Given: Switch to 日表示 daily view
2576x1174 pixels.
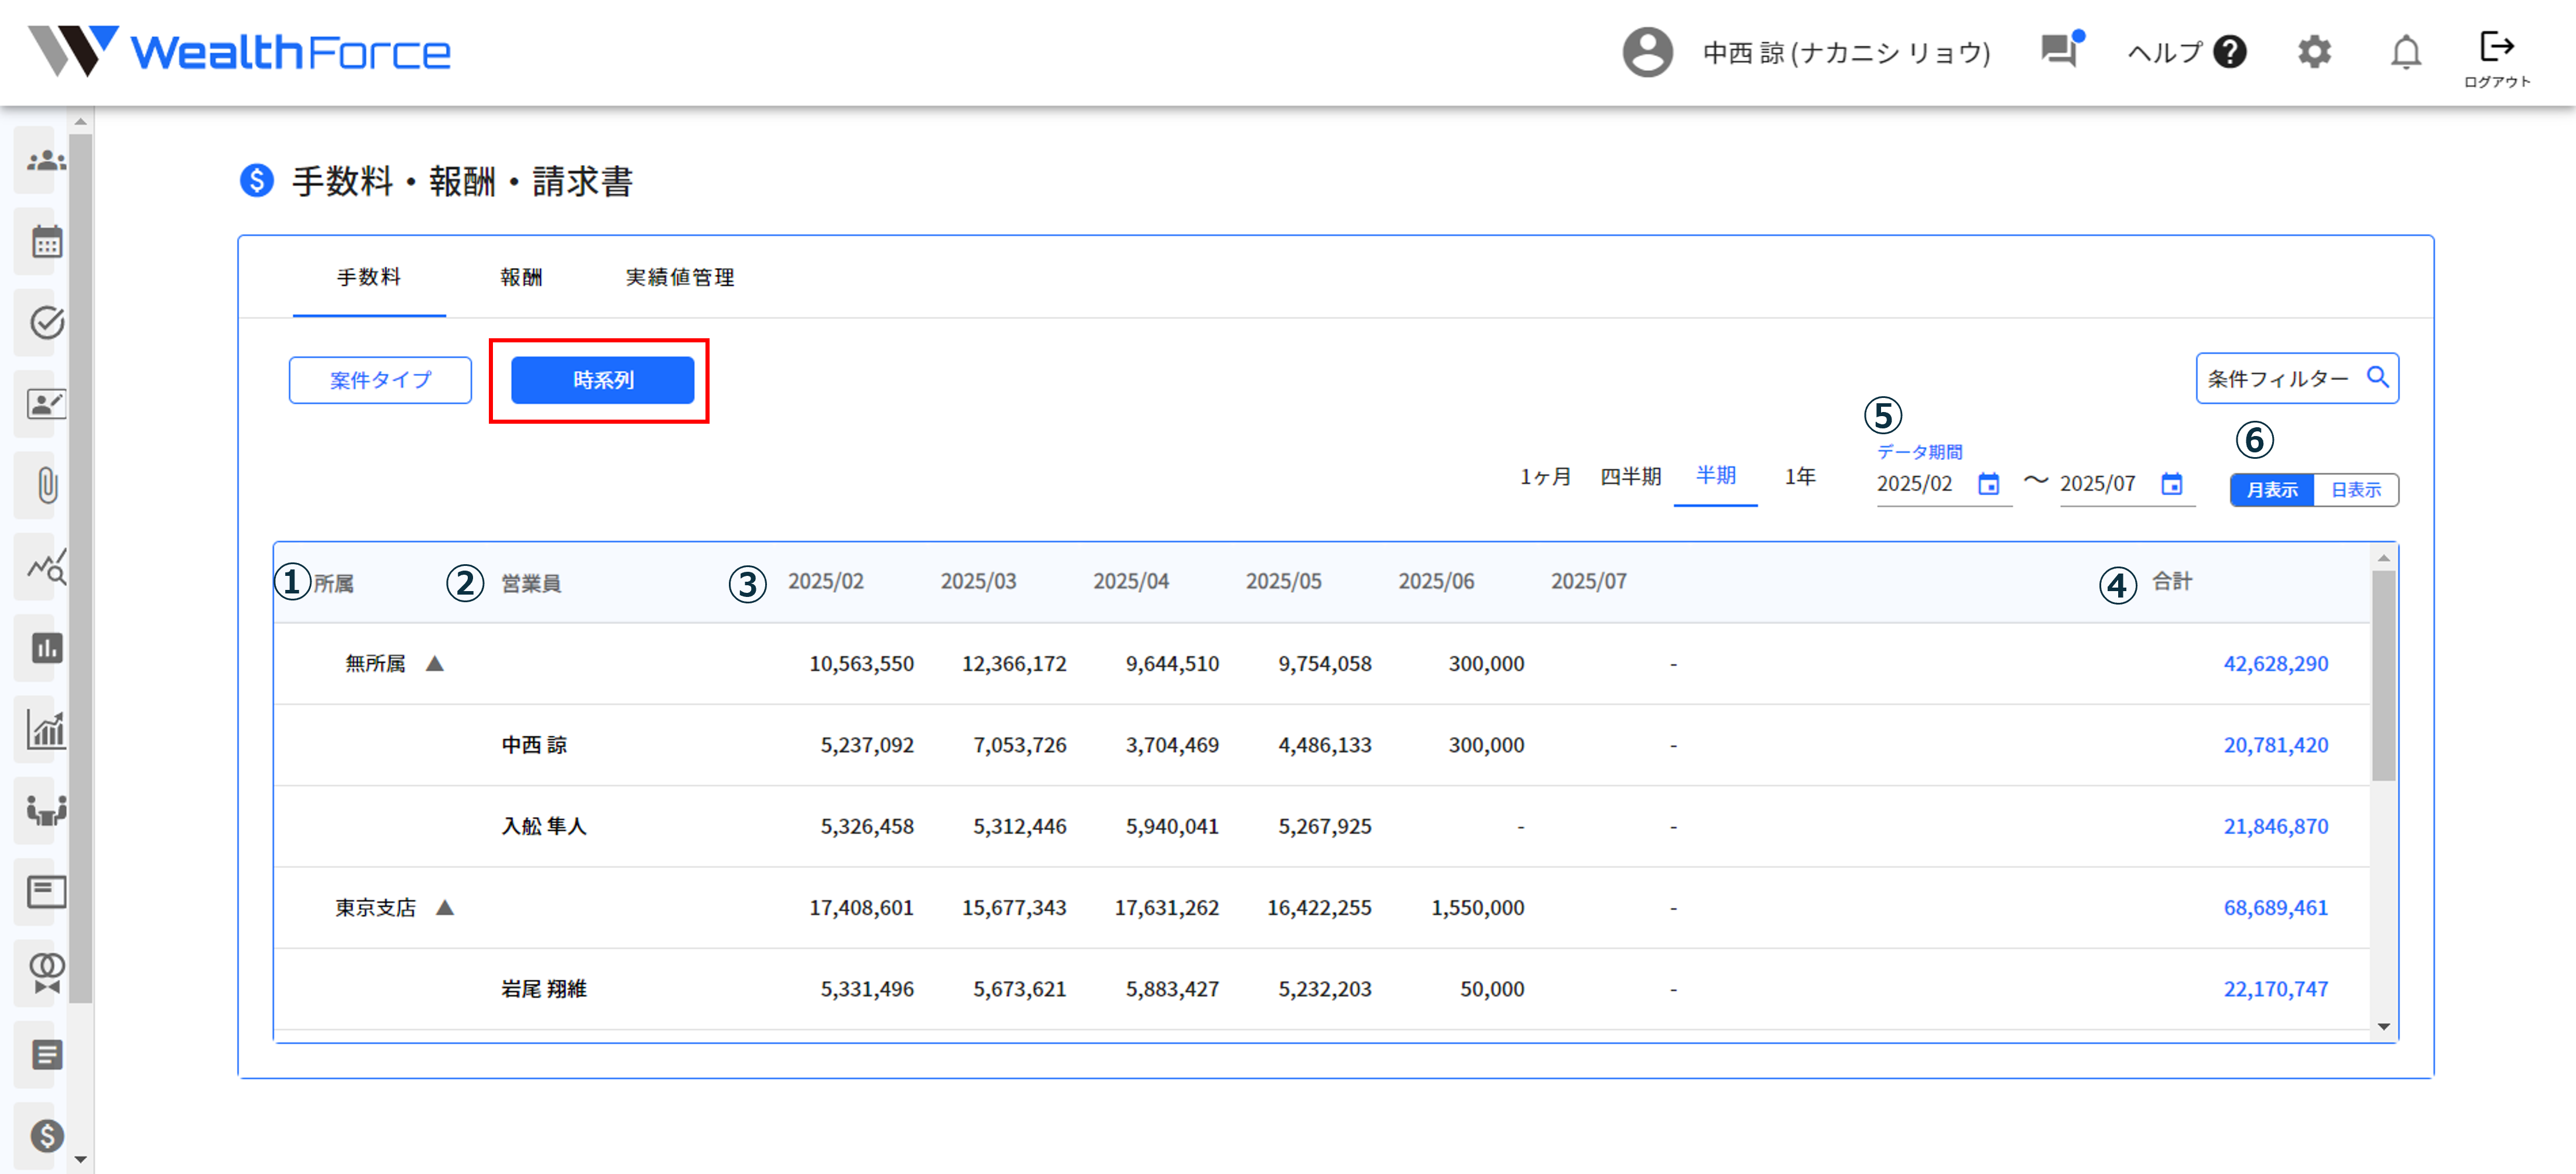Looking at the screenshot, I should pos(2356,490).
